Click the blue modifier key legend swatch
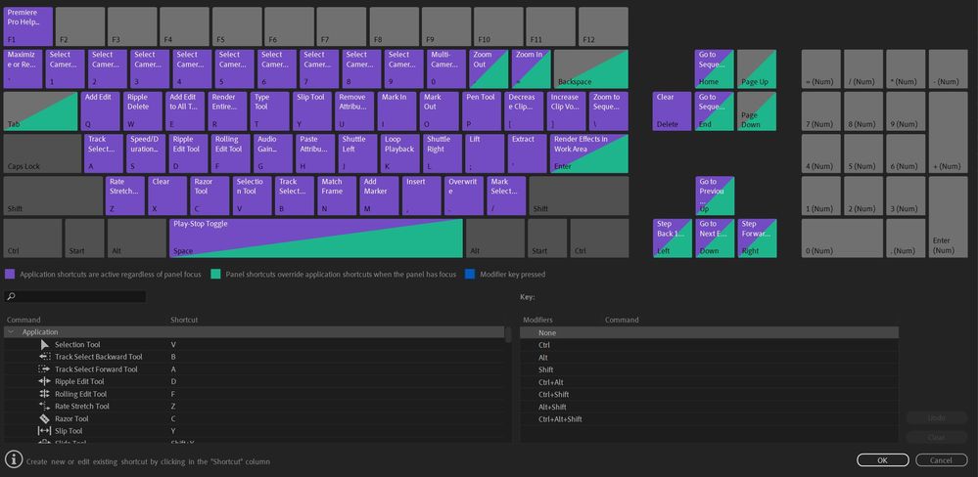Screen dimensions: 978x477 470,274
